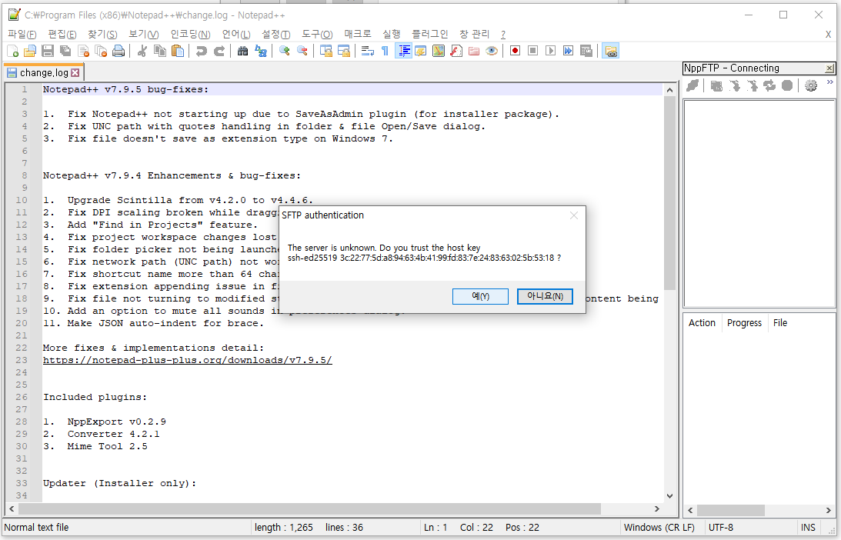The height and width of the screenshot is (540, 841).
Task: Toggle NppFTP window toolbar icon
Action: [x=610, y=51]
